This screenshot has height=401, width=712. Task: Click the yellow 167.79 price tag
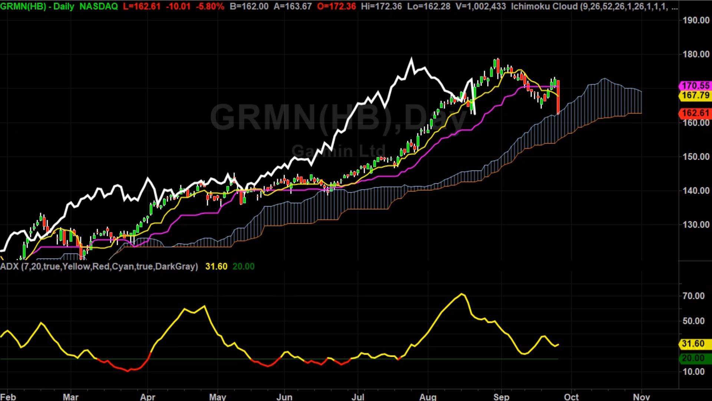695,95
